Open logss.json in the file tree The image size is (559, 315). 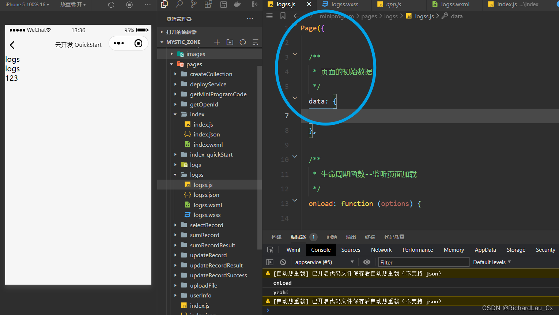(209, 195)
